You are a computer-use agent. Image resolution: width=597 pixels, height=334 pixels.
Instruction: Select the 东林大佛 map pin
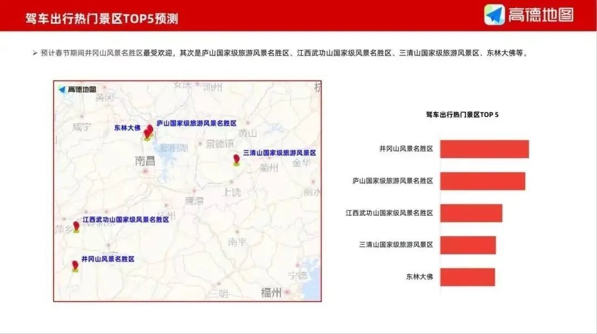click(x=145, y=134)
